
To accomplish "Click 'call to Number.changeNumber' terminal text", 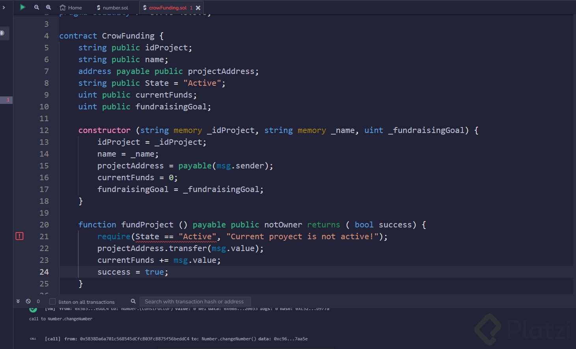I will pos(61,319).
